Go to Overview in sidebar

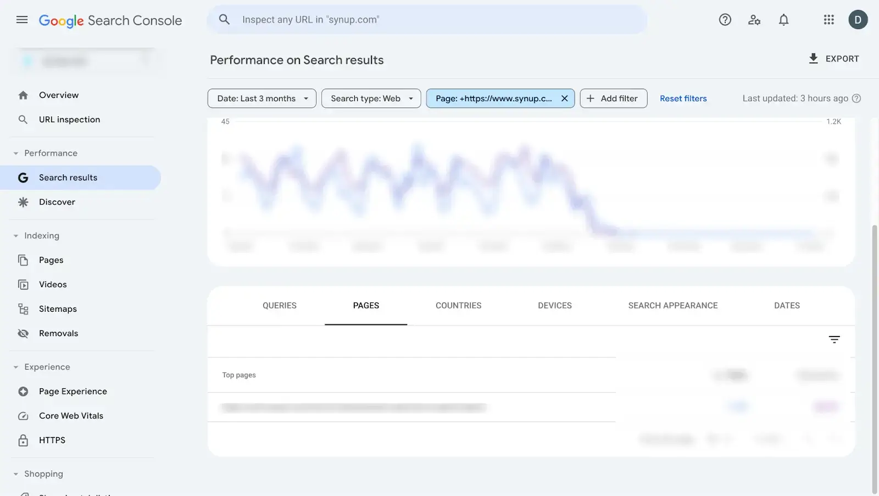(x=59, y=95)
